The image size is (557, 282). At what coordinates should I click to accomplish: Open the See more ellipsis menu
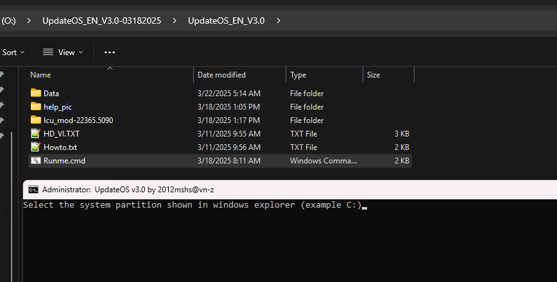pos(109,52)
